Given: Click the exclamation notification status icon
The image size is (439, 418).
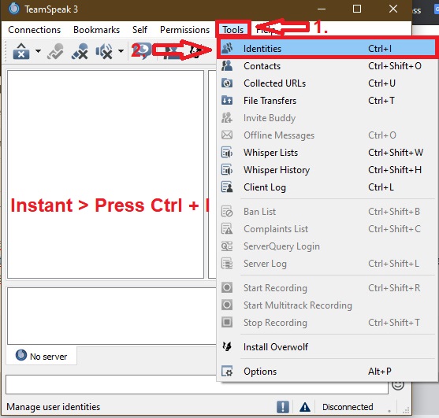Looking at the screenshot, I should pyautogui.click(x=283, y=407).
